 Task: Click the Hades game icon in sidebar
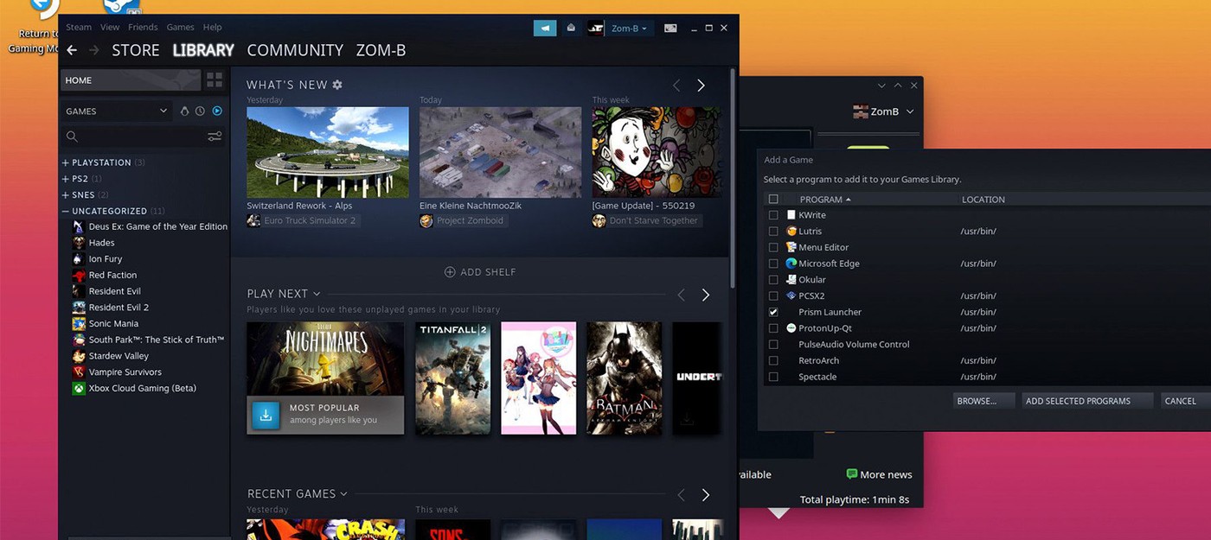click(79, 243)
